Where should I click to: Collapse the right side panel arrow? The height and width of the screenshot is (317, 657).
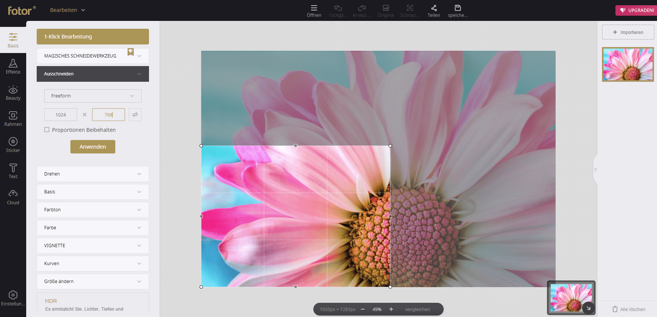click(x=595, y=170)
